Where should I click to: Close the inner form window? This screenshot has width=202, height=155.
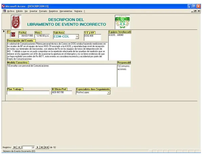coord(199,11)
